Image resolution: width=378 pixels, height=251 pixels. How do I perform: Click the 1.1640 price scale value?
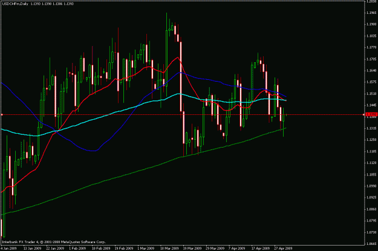coord(371,70)
